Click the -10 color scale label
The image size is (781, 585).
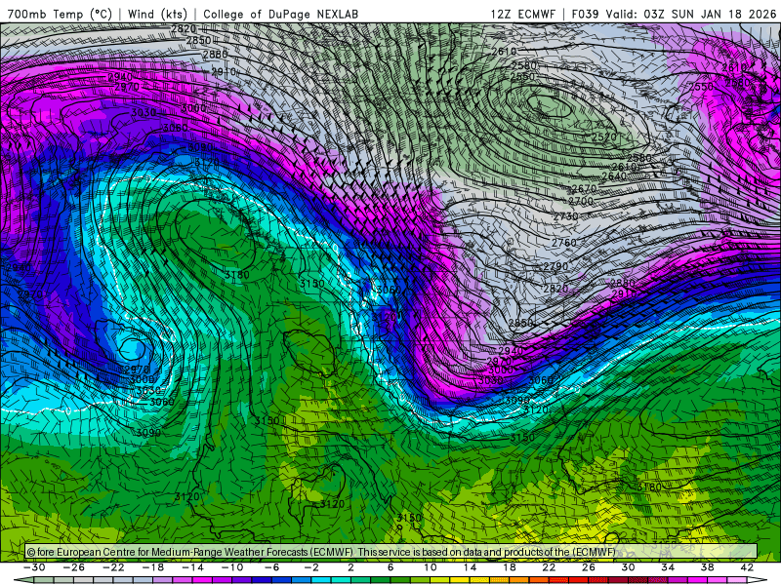point(232,567)
